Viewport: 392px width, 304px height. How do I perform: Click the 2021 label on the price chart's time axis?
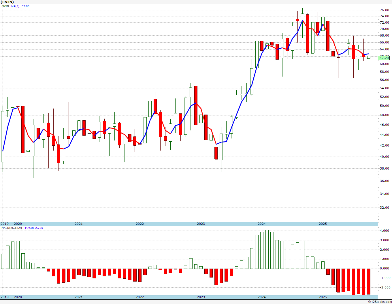[79, 224]
